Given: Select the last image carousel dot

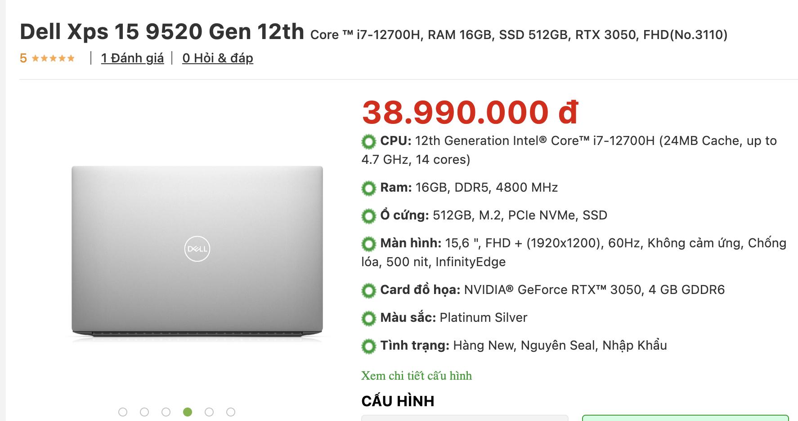Looking at the screenshot, I should tap(231, 412).
